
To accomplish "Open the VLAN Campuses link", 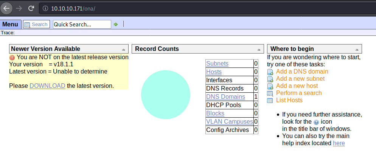I will (229, 121).
